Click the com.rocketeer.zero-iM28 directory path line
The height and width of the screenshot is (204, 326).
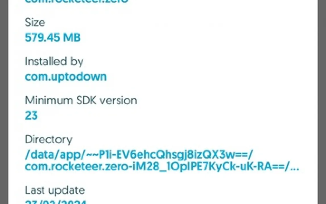pos(162,166)
